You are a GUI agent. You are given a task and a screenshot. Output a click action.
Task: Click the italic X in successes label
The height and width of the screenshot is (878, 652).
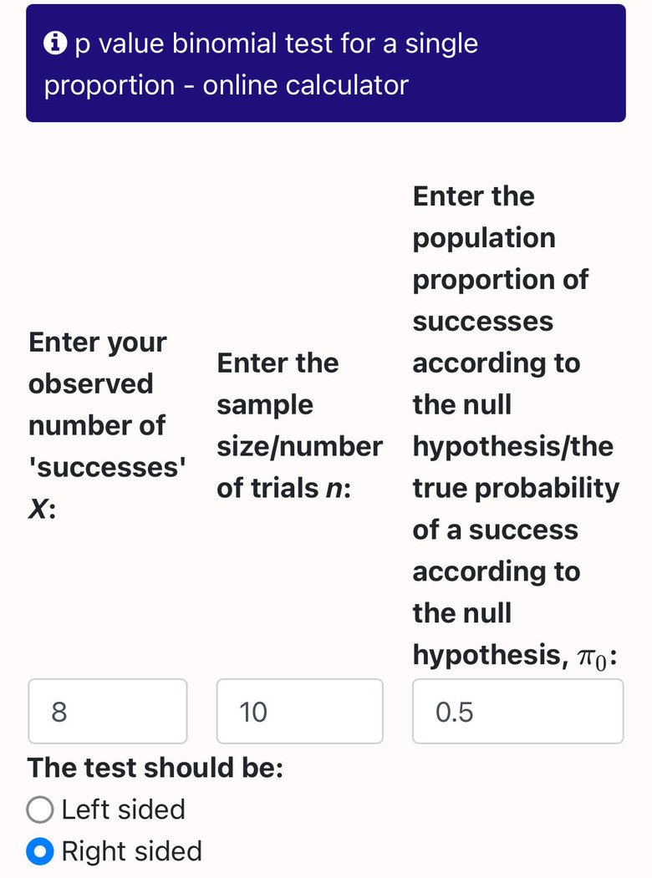(38, 509)
